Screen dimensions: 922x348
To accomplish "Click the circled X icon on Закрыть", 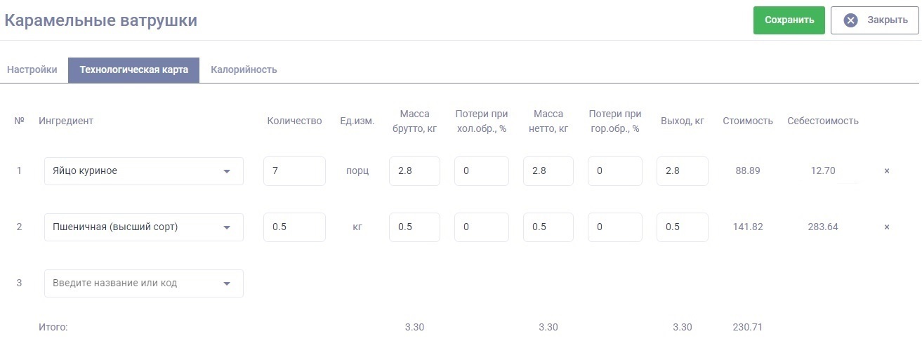I will click(x=850, y=20).
